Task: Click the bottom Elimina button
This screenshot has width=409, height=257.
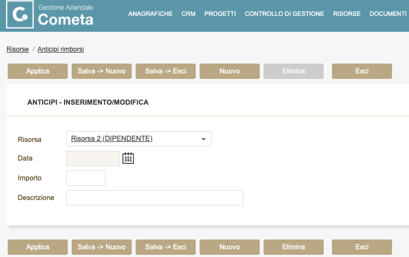Action: pos(294,247)
